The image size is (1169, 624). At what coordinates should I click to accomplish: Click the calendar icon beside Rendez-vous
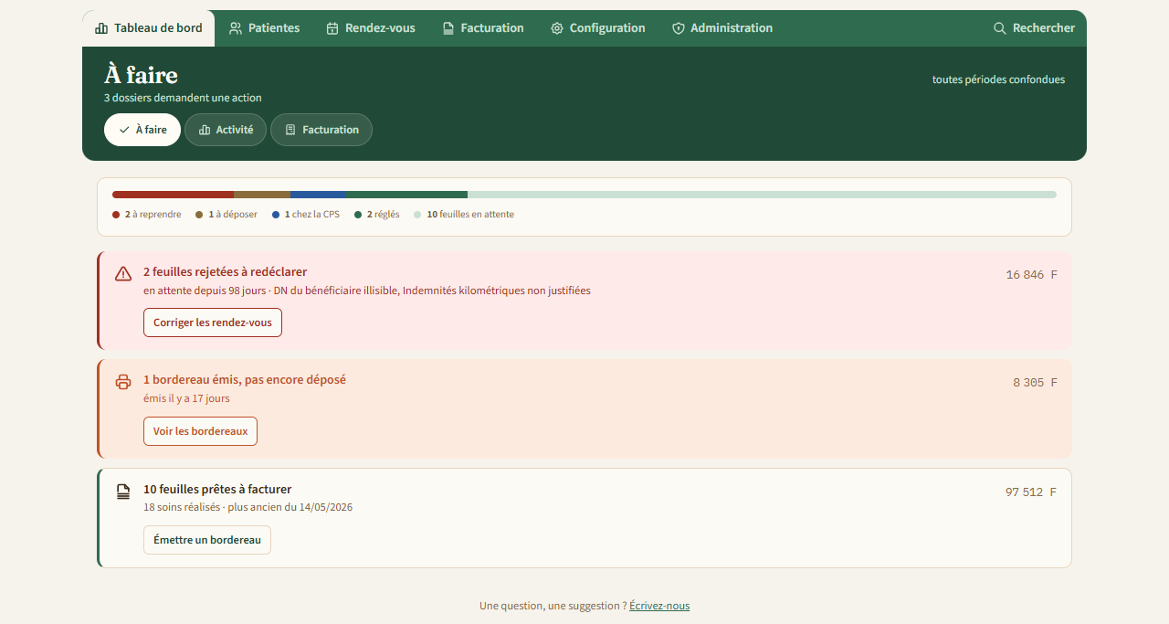coord(332,28)
